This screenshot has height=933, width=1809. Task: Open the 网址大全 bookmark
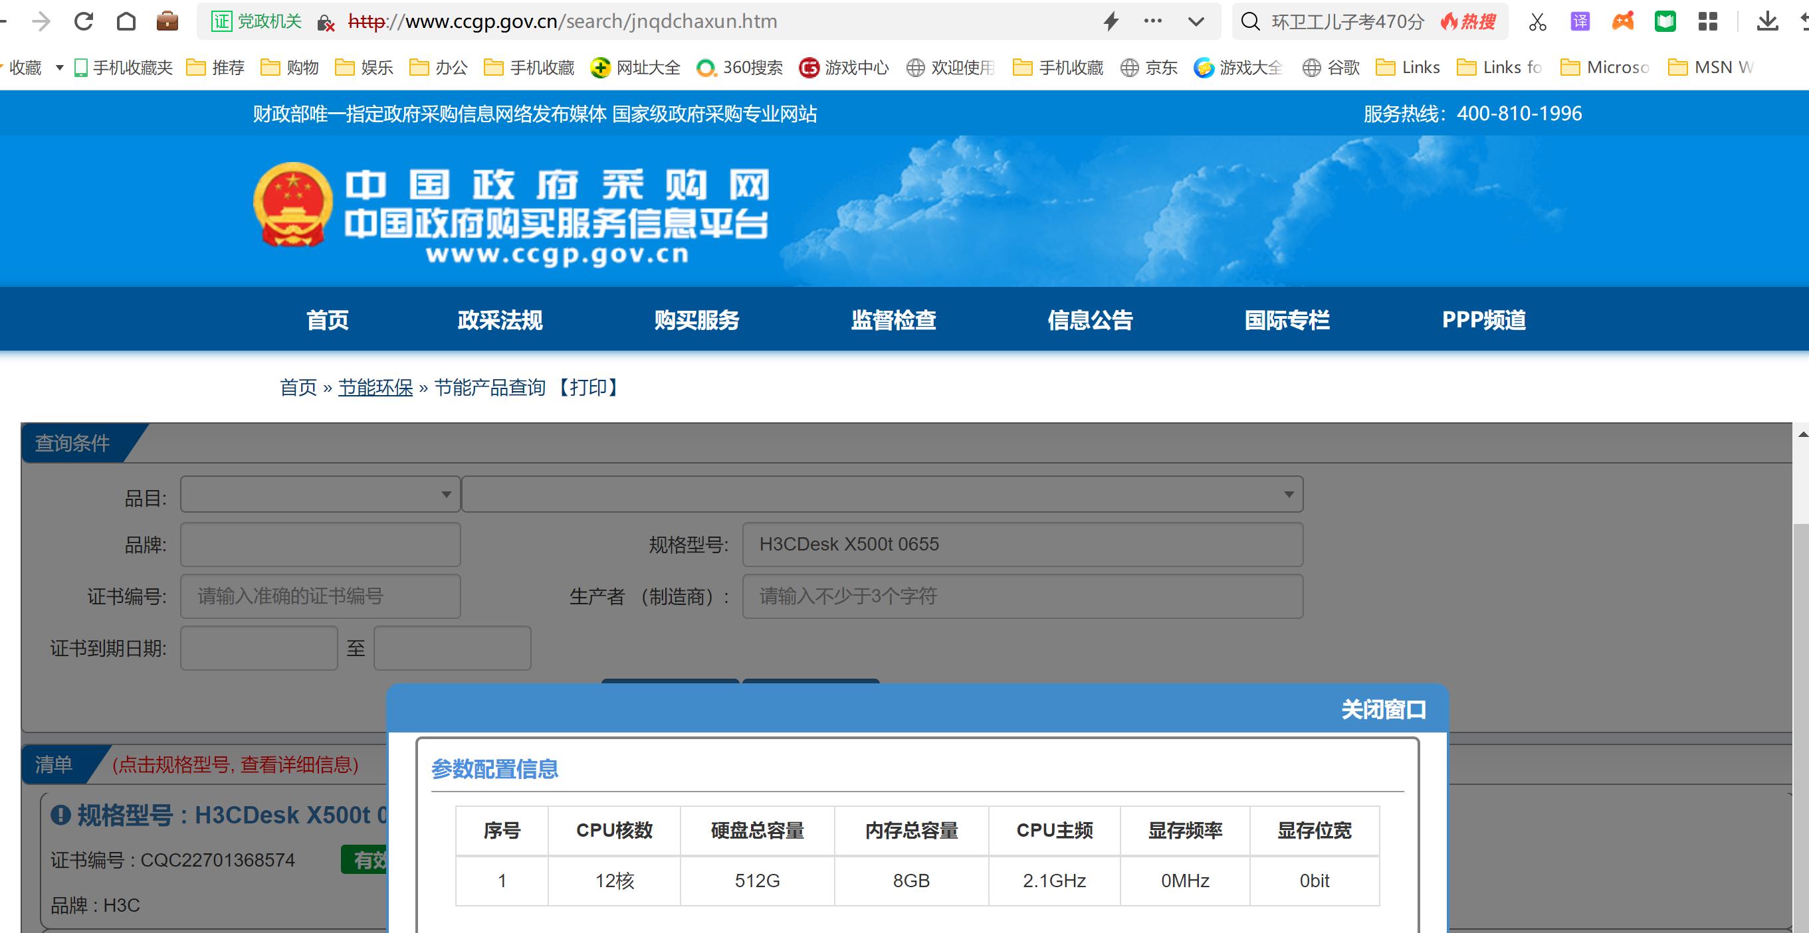pos(635,68)
